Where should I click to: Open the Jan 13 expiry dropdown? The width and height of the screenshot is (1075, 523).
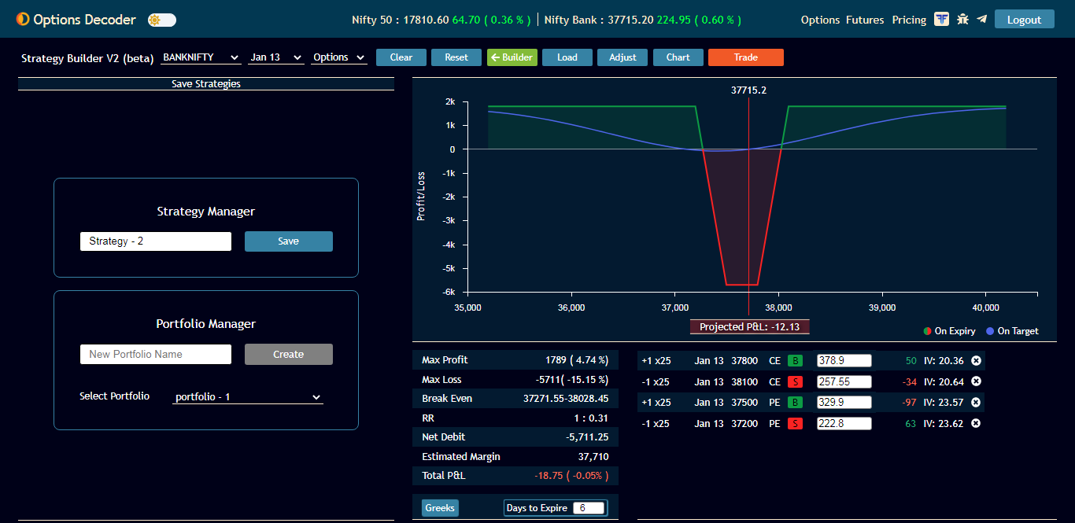pos(276,57)
